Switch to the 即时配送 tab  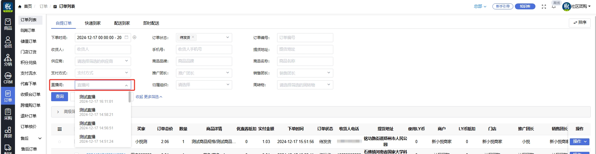(151, 23)
